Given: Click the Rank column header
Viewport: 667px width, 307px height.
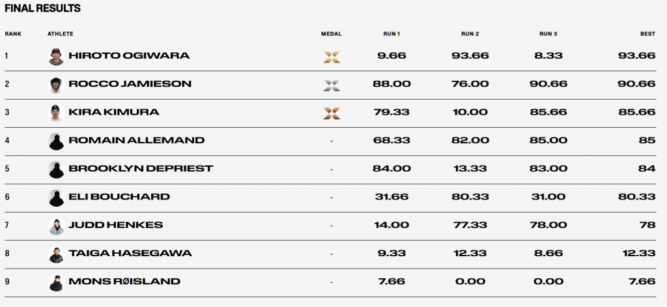Looking at the screenshot, I should point(12,34).
